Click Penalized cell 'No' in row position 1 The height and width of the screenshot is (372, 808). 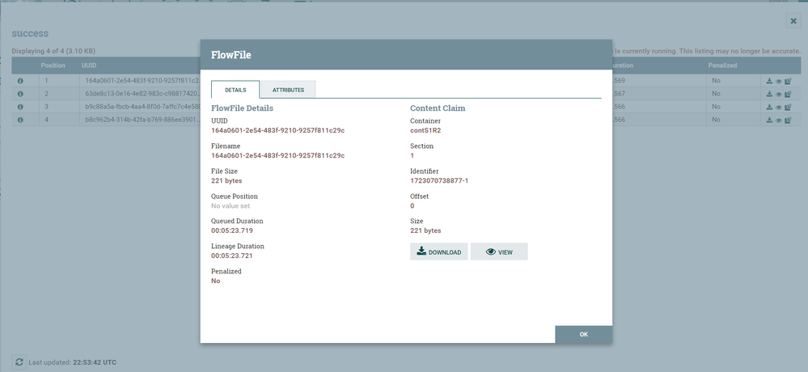click(717, 81)
